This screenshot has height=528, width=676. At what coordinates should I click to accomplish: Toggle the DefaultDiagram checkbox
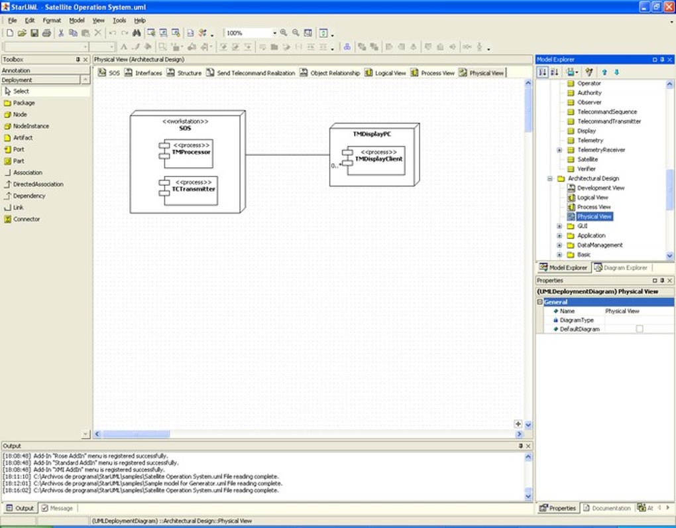click(639, 329)
